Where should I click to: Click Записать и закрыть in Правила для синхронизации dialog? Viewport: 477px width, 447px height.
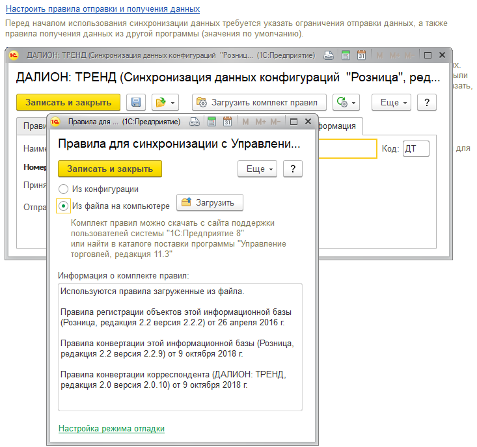[x=110, y=169]
